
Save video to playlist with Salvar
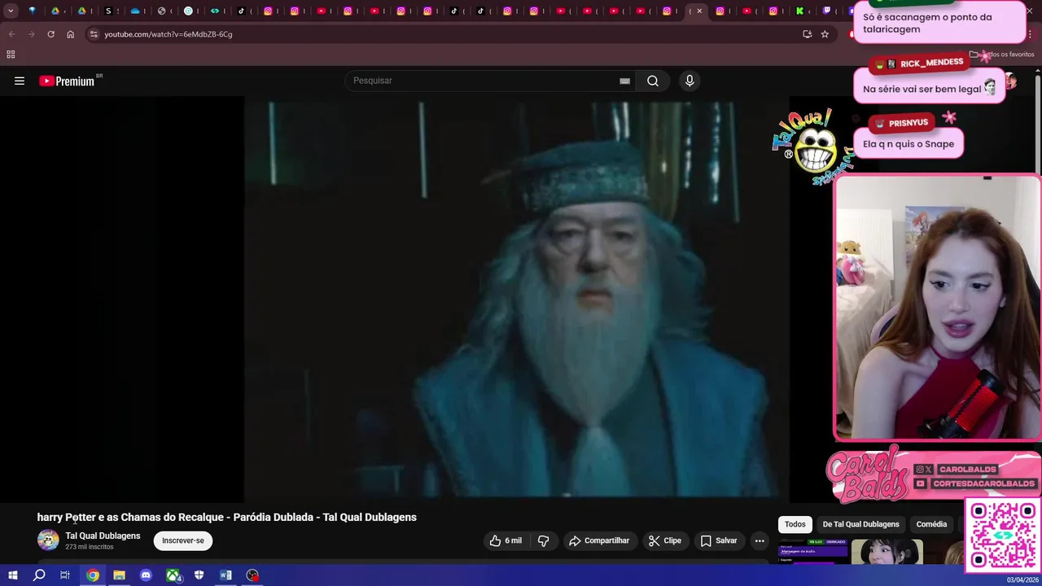click(x=719, y=540)
